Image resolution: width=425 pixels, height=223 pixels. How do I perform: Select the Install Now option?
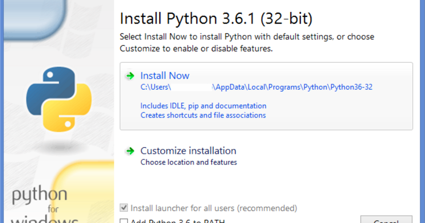pos(165,75)
